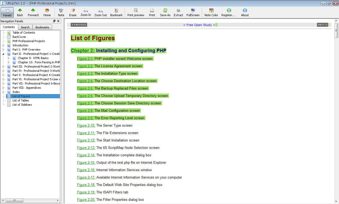Click the Print icon

coord(152,11)
